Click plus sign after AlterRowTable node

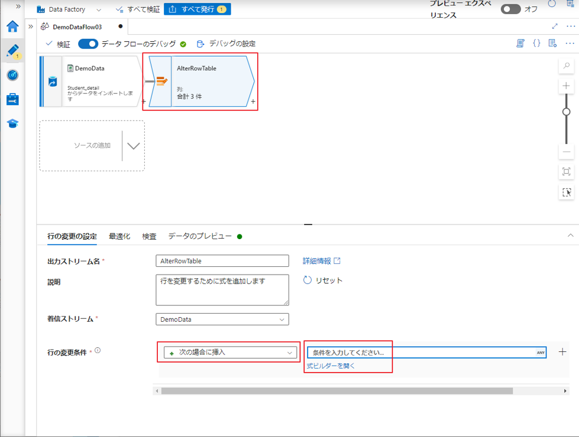click(x=253, y=102)
